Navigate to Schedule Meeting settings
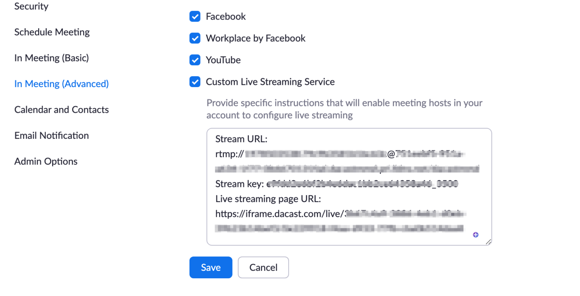Image resolution: width=580 pixels, height=296 pixels. [52, 32]
